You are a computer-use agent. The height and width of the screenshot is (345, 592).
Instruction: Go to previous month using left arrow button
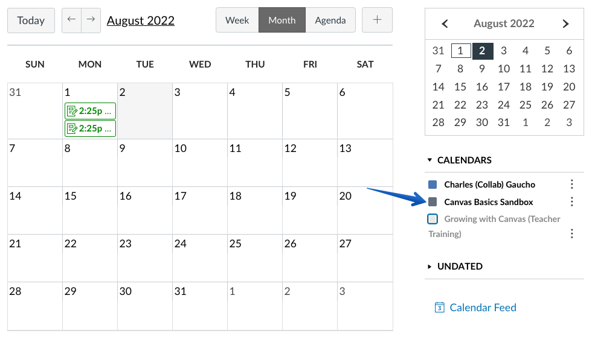(71, 21)
